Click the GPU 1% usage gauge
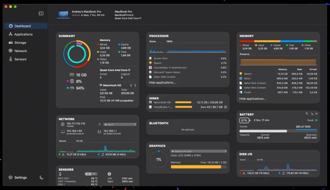Viewport: 330px width, 190px height. click(x=159, y=159)
